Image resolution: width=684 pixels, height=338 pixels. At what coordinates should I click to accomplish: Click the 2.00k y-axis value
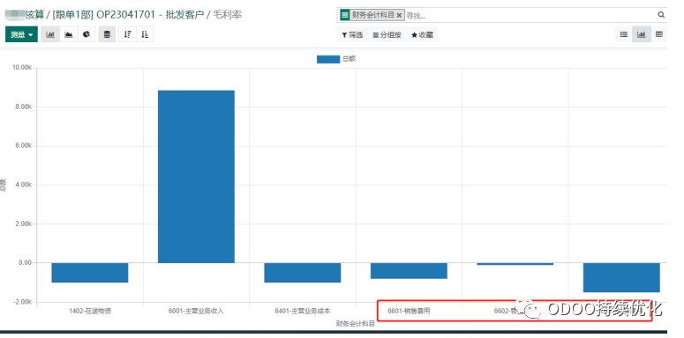coord(23,224)
